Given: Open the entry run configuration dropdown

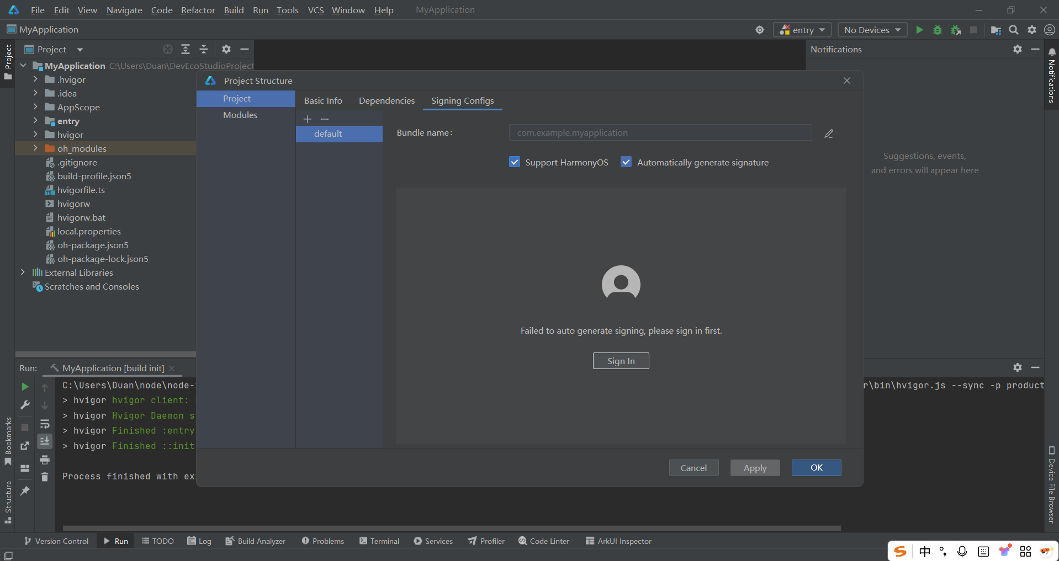Looking at the screenshot, I should click(x=802, y=30).
